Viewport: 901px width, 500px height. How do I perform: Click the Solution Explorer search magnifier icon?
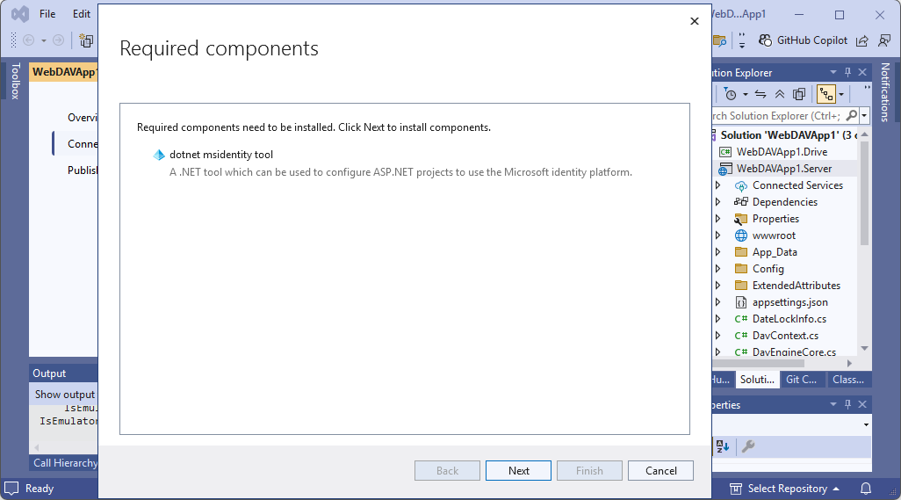pyautogui.click(x=852, y=115)
